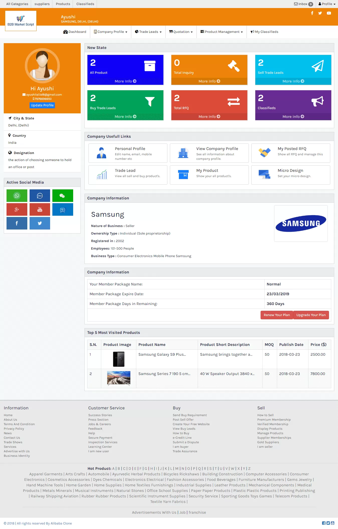Viewport: 338px width, 529px height.
Task: Open the Send Buy Requirement footer link
Action: pyautogui.click(x=190, y=415)
